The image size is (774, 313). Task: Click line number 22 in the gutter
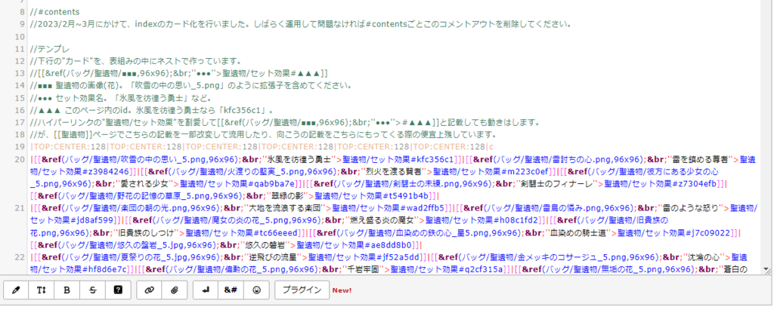20,256
